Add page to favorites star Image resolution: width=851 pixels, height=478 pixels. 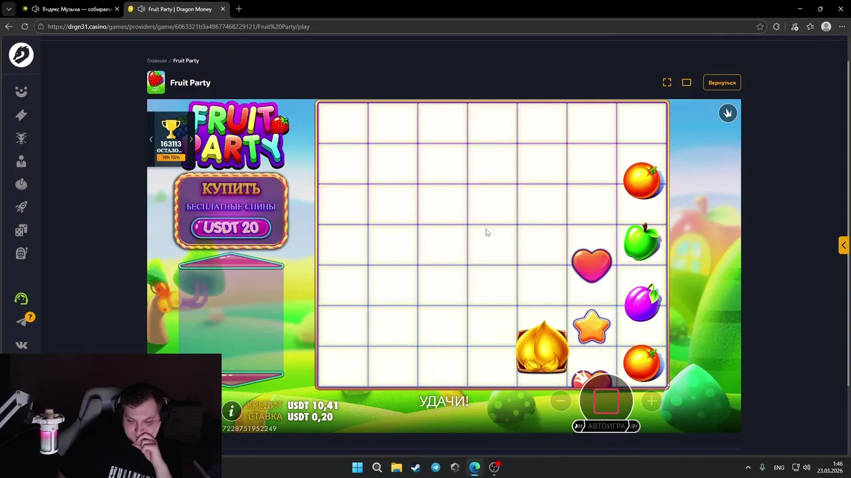pos(760,27)
